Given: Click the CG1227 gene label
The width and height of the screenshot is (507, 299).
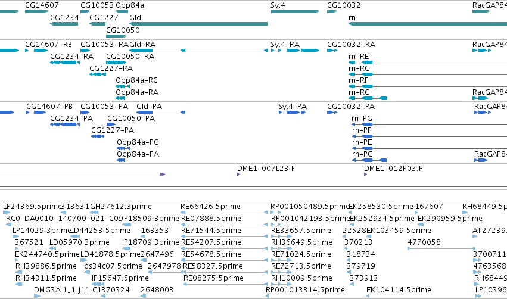Looking at the screenshot, I should [104, 18].
